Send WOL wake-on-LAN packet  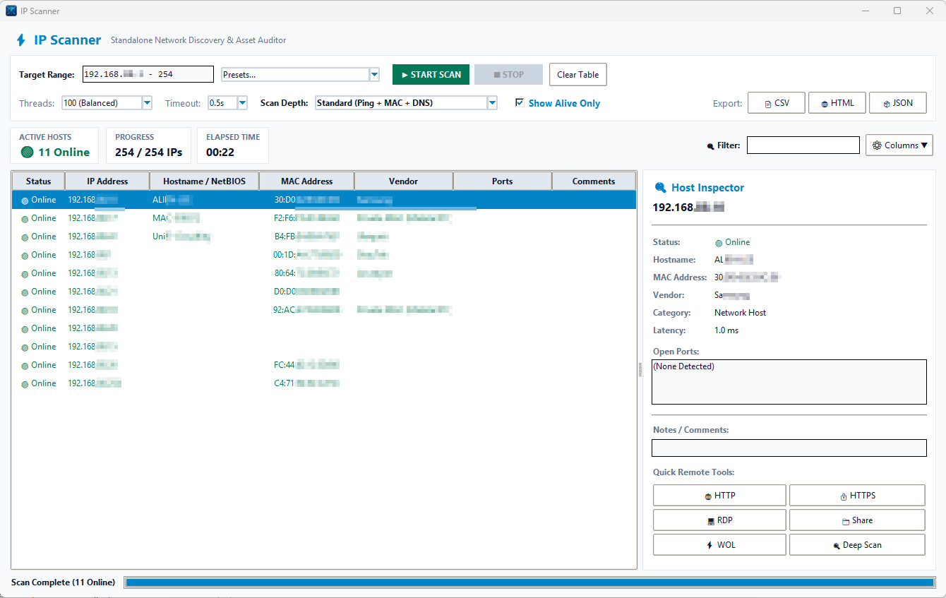[719, 545]
